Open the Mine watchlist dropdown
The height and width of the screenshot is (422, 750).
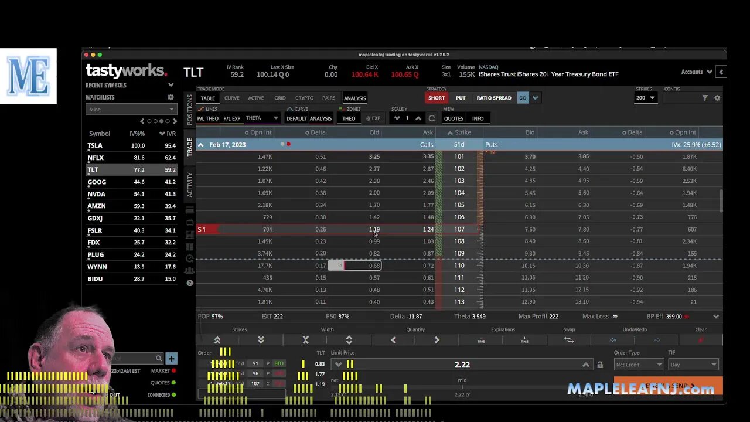131,110
